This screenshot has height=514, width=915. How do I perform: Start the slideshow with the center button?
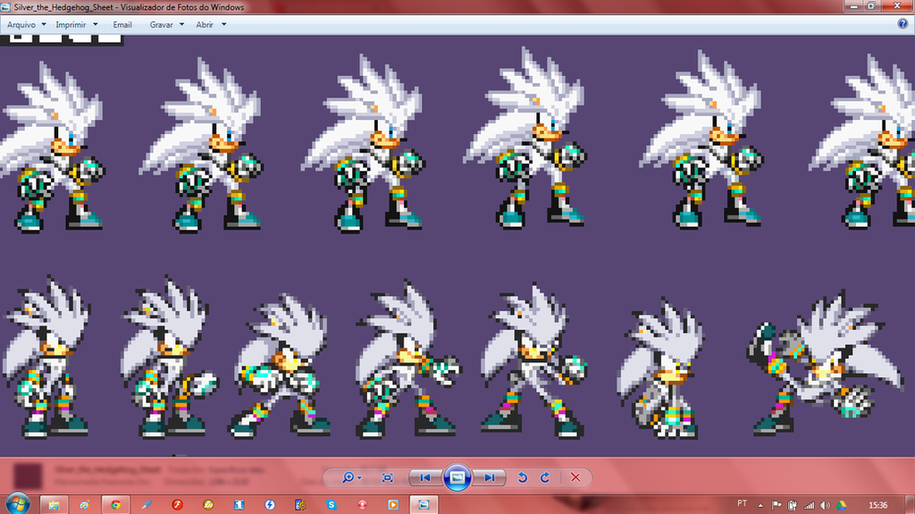click(457, 477)
